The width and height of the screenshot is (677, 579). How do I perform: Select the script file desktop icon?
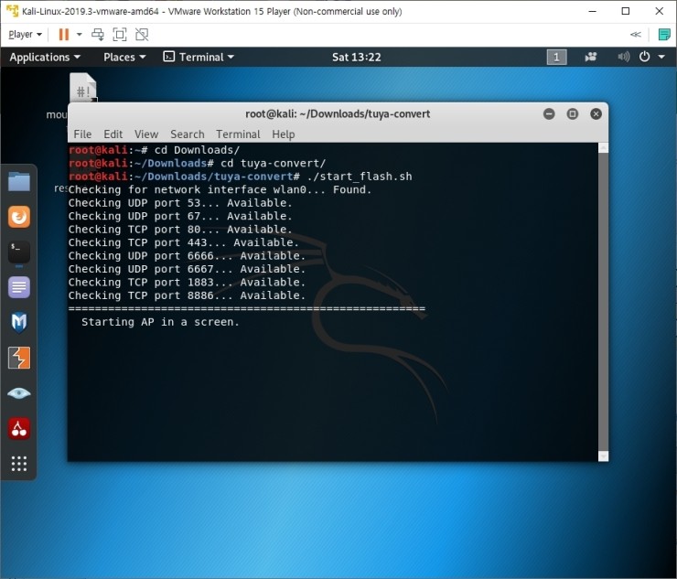pyautogui.click(x=83, y=88)
